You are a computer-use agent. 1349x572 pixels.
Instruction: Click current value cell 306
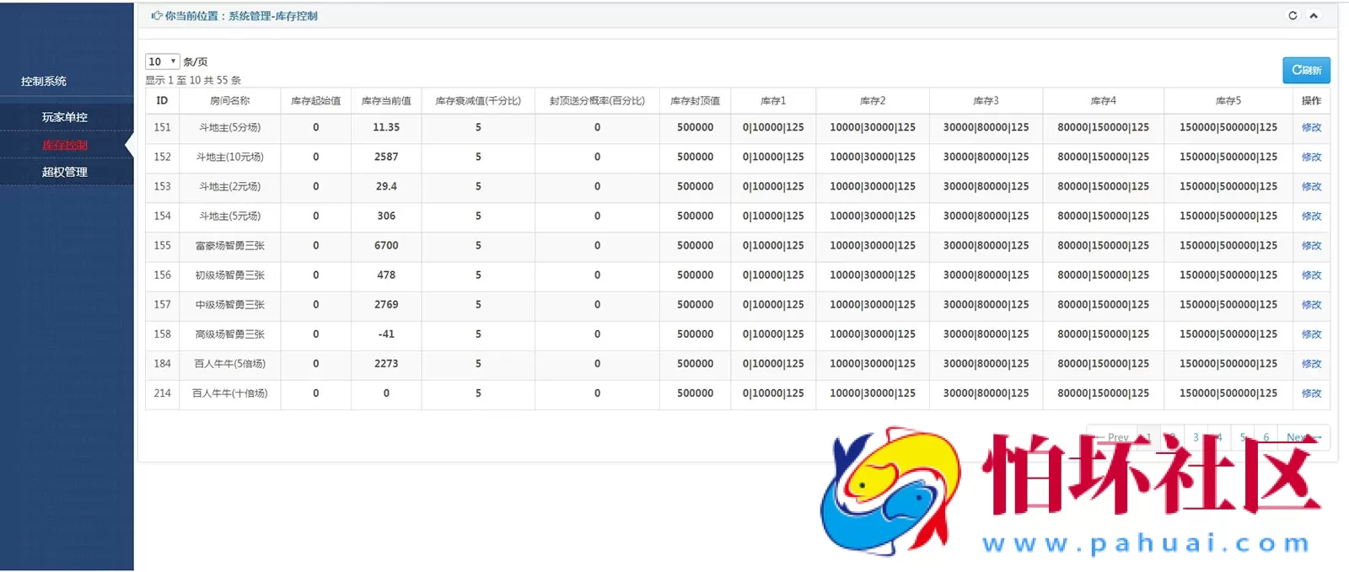386,216
